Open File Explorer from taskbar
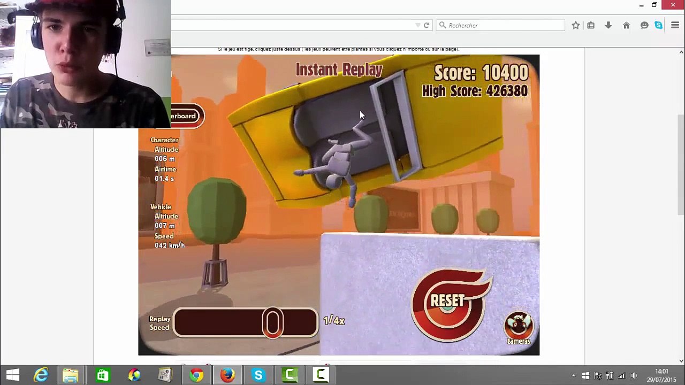 pos(71,375)
